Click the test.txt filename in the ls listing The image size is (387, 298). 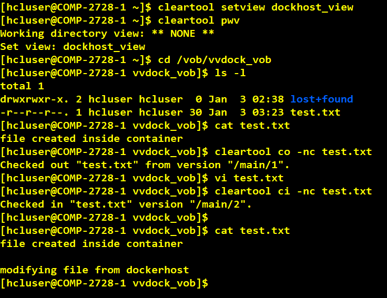[x=315, y=112]
